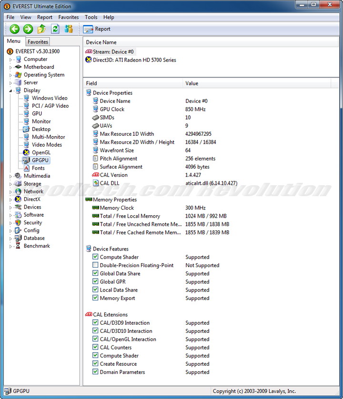
Task: Expand the Operating System node
Action: pyautogui.click(x=10, y=75)
